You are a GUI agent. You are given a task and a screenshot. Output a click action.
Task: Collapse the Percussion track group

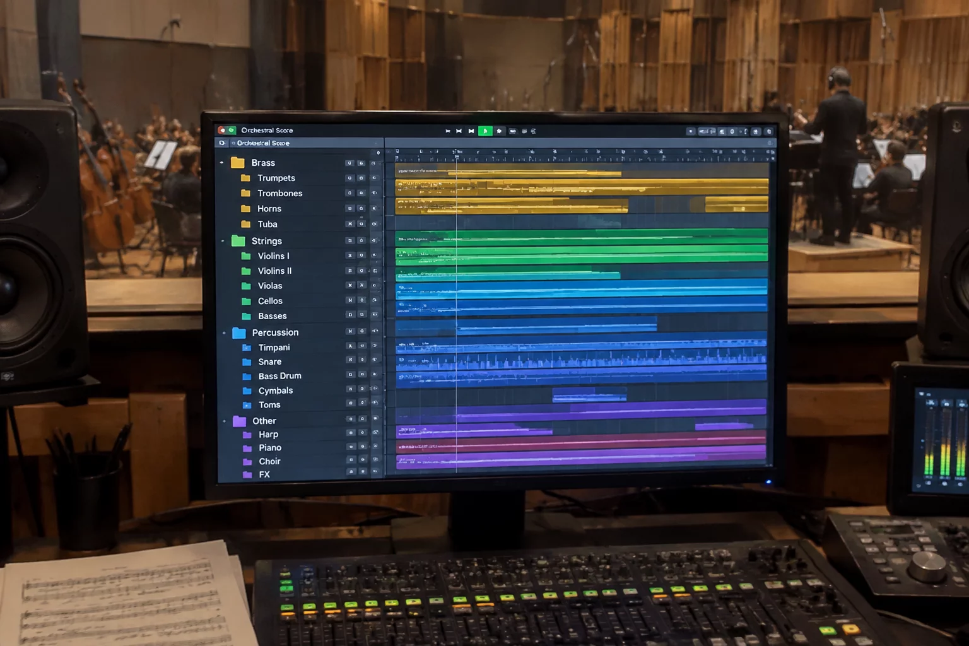tap(224, 332)
